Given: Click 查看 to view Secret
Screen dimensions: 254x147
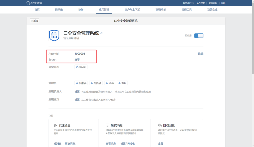Looking at the screenshot, I should coord(77,60).
